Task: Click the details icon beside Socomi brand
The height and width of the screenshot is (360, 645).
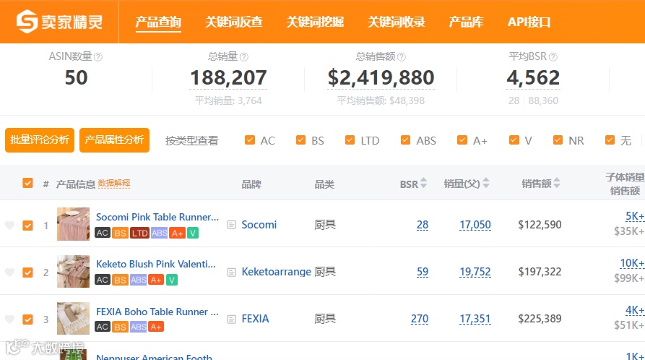Action: point(232,225)
